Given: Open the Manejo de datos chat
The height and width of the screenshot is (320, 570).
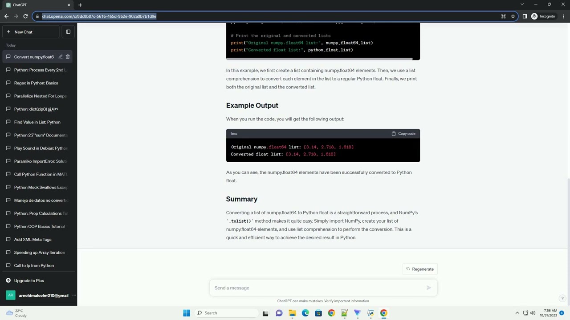Looking at the screenshot, I should 38,200.
